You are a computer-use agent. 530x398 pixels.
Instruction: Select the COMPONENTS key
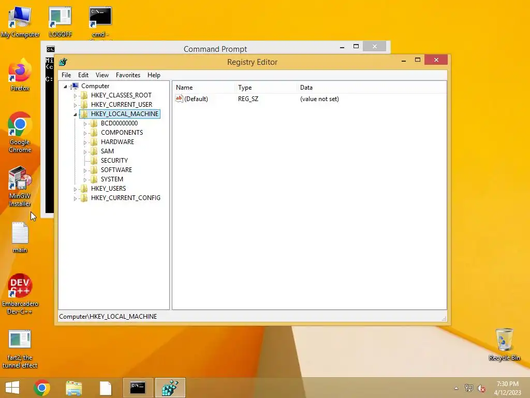122,133
